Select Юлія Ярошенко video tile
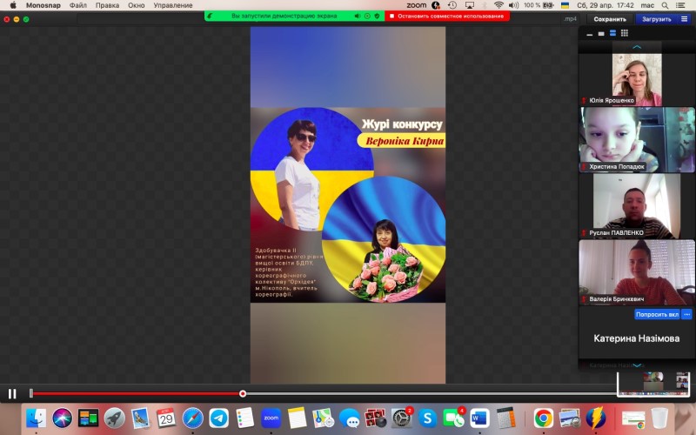 click(637, 80)
